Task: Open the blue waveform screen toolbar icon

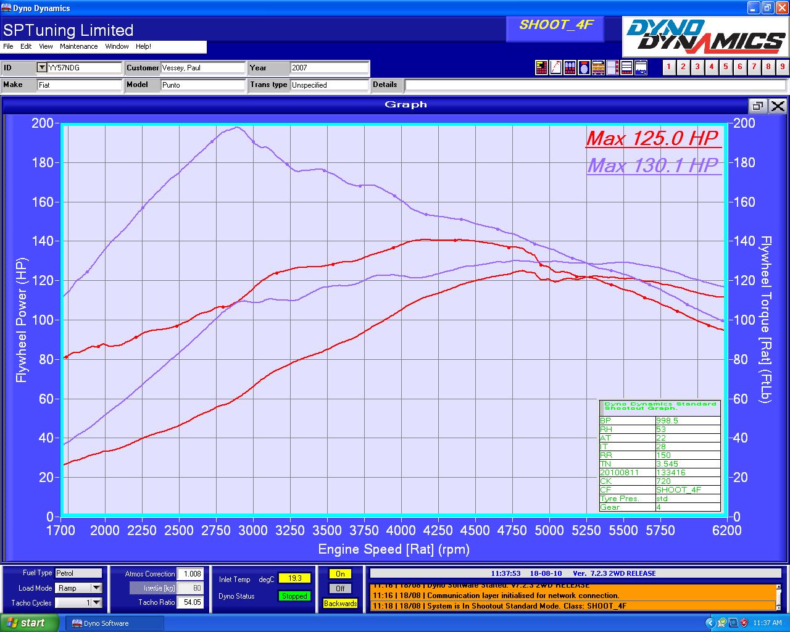Action: (641, 68)
